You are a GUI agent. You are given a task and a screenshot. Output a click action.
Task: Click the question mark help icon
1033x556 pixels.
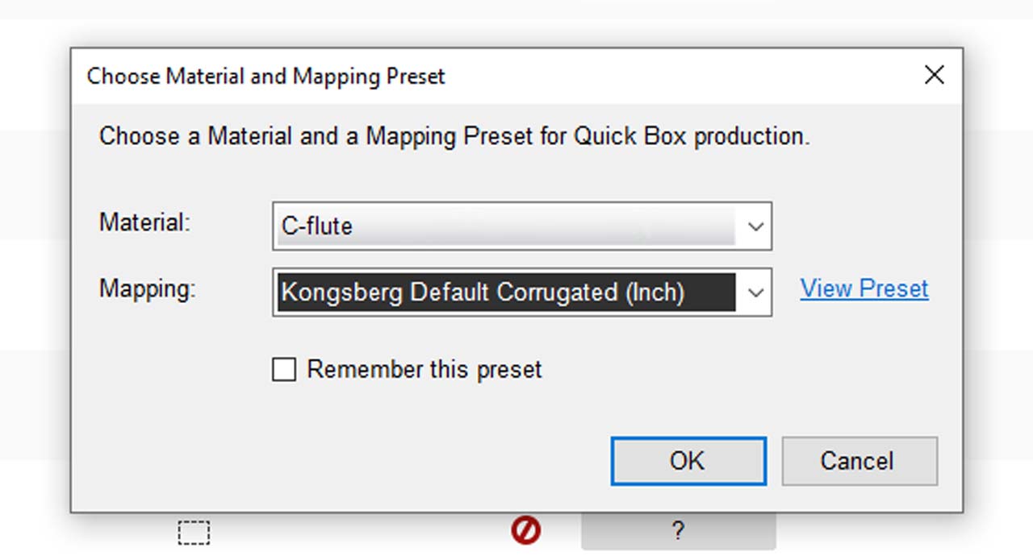[676, 531]
